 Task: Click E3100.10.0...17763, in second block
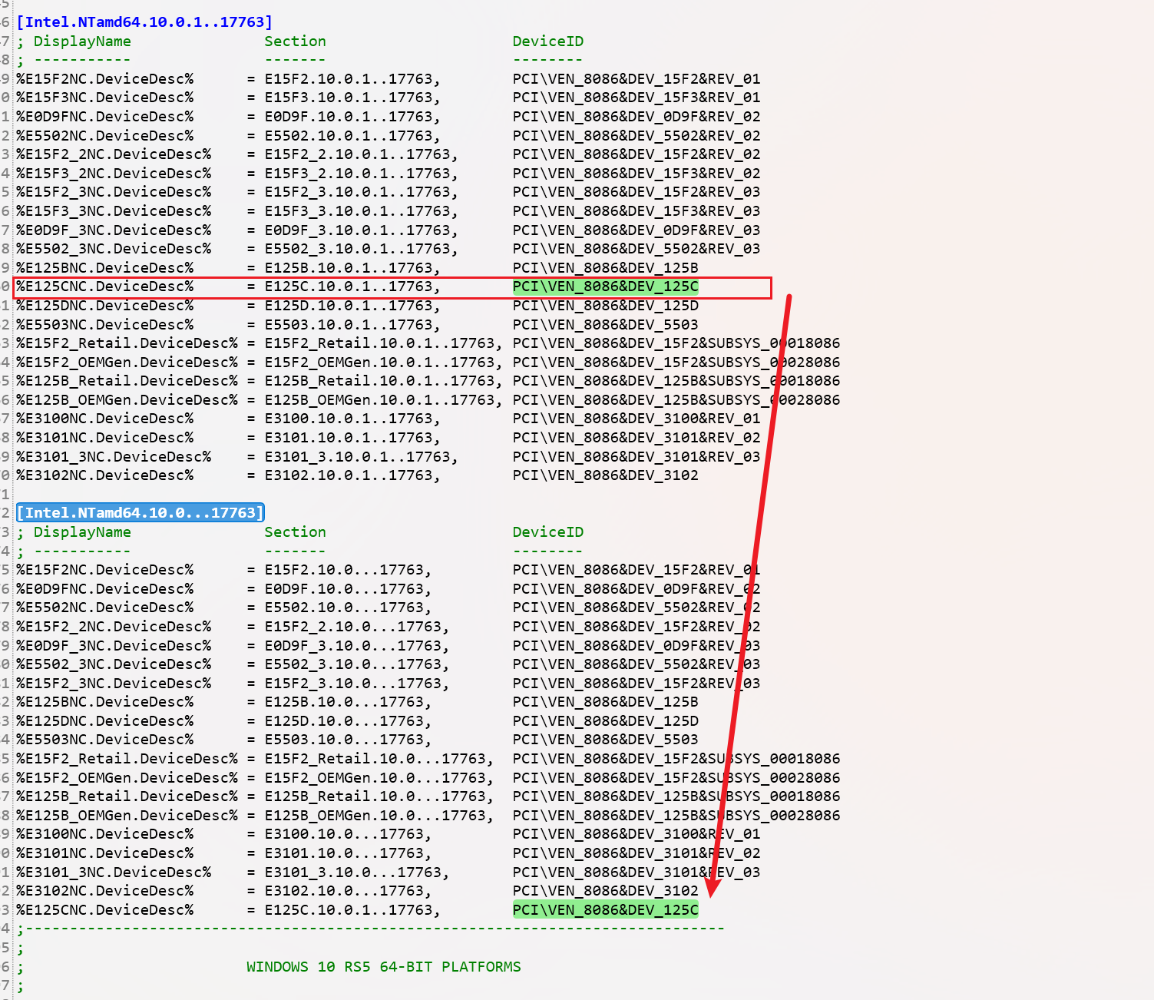click(349, 834)
